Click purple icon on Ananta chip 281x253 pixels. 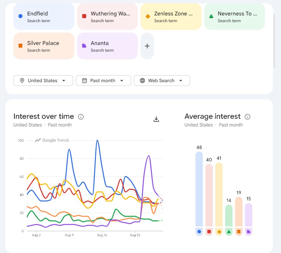[84, 46]
